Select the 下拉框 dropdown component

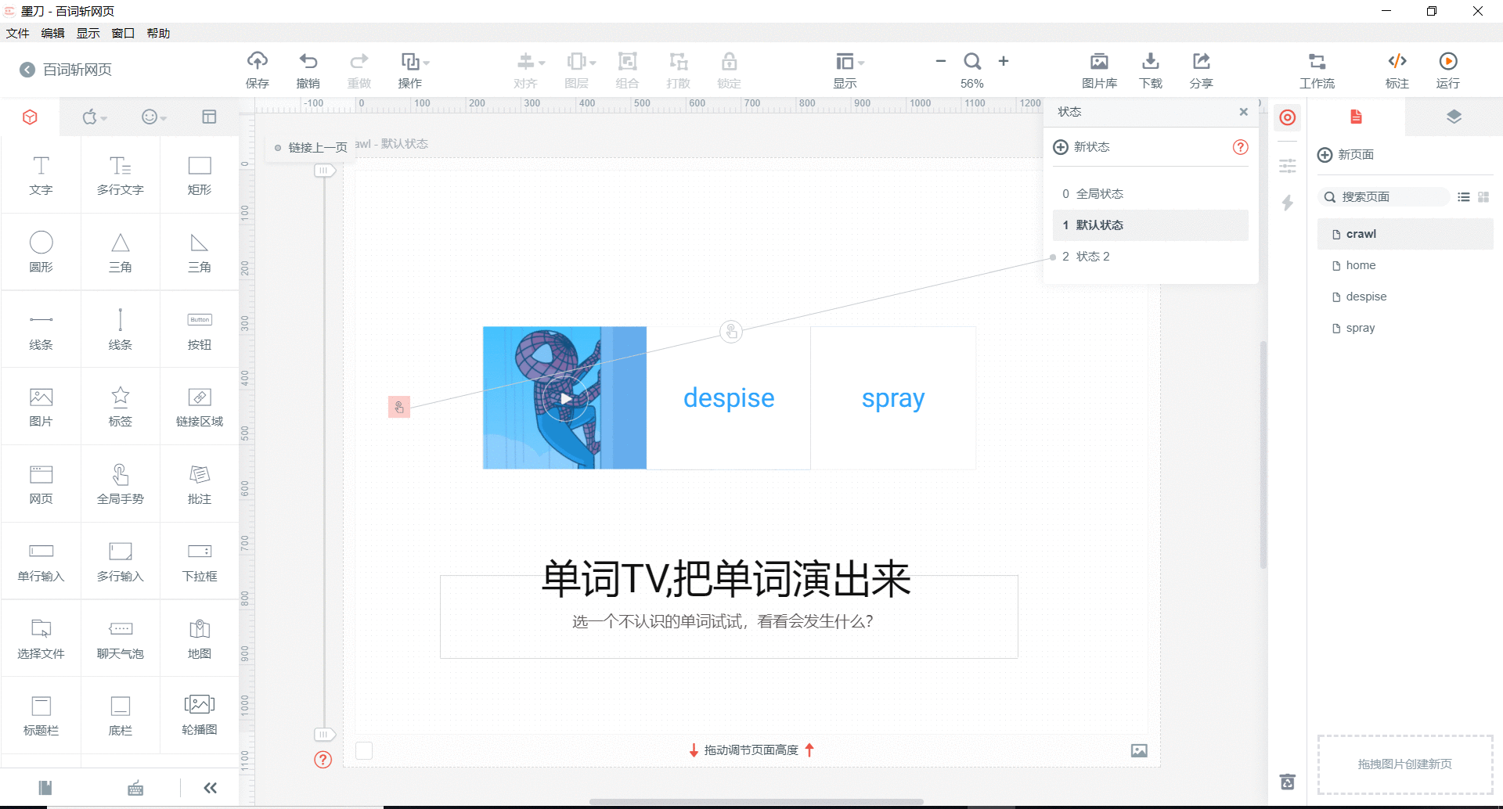(x=200, y=561)
